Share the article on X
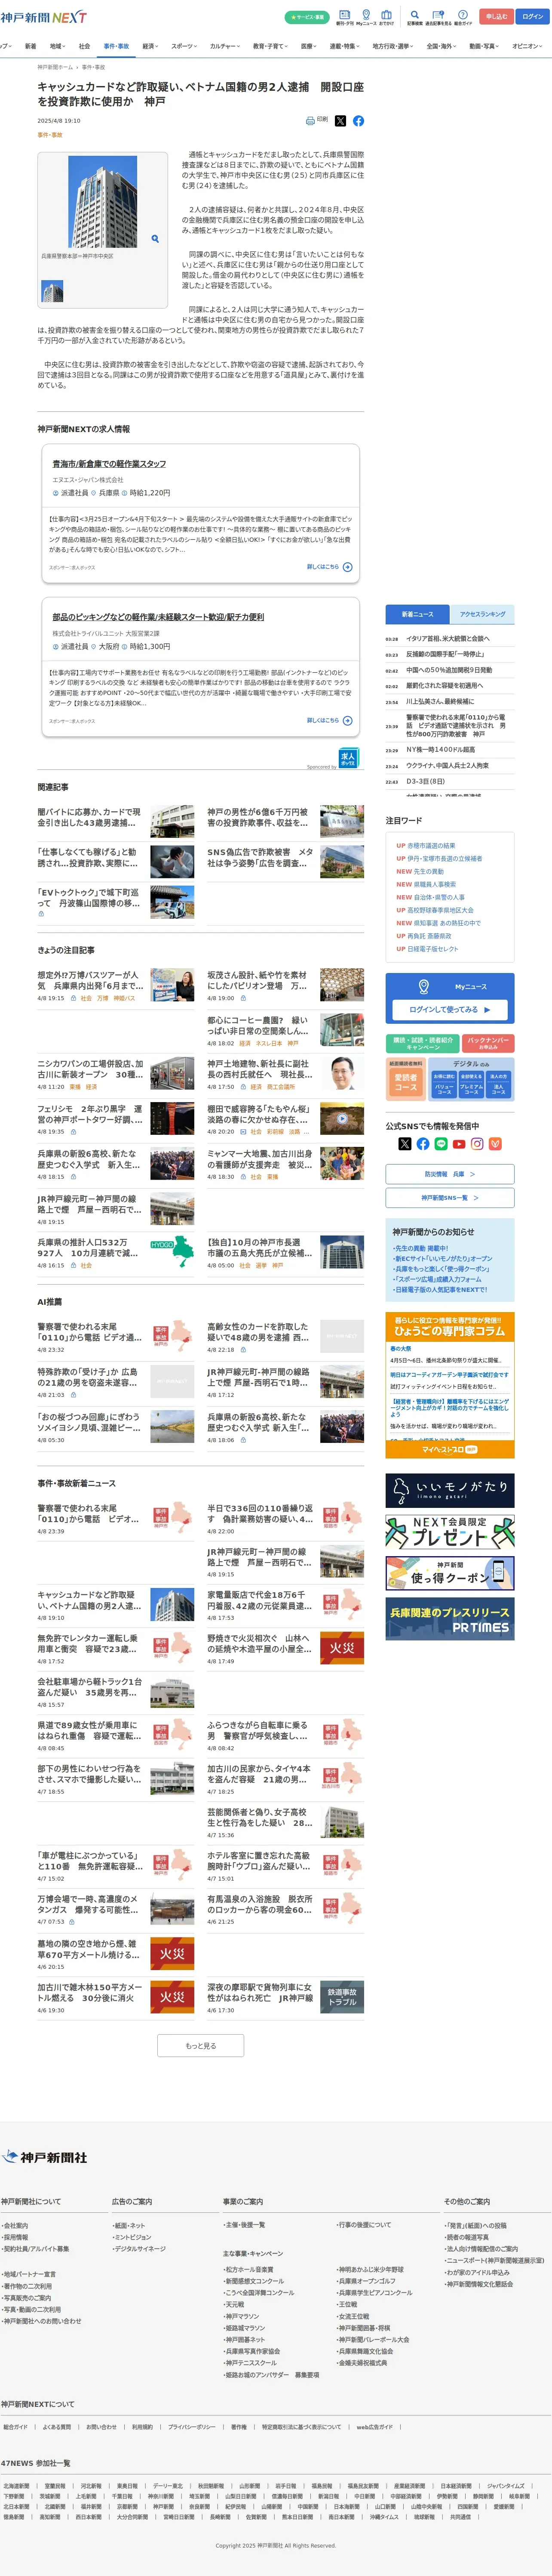 [340, 120]
